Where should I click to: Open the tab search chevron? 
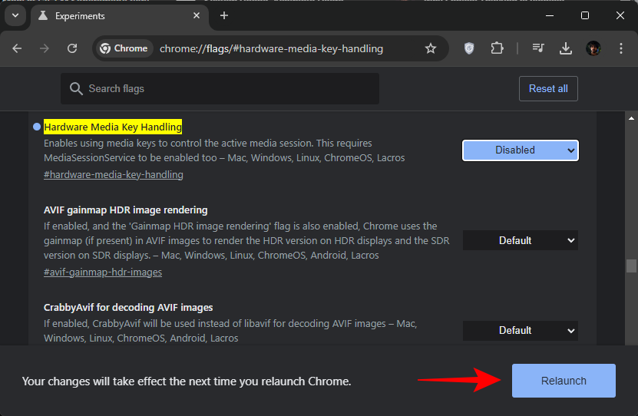tap(16, 15)
